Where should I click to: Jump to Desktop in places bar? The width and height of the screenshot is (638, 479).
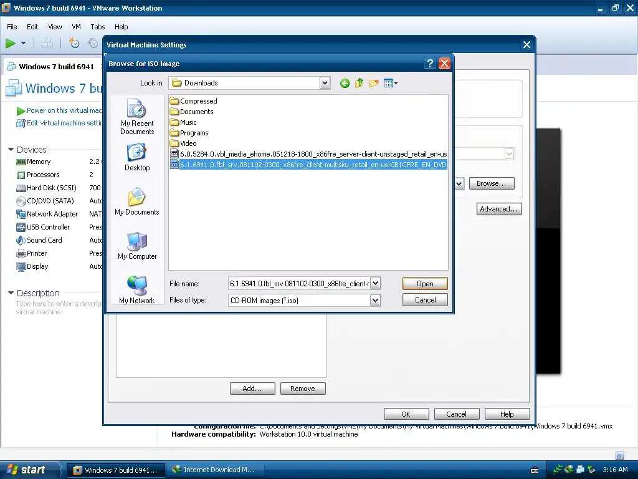[137, 157]
